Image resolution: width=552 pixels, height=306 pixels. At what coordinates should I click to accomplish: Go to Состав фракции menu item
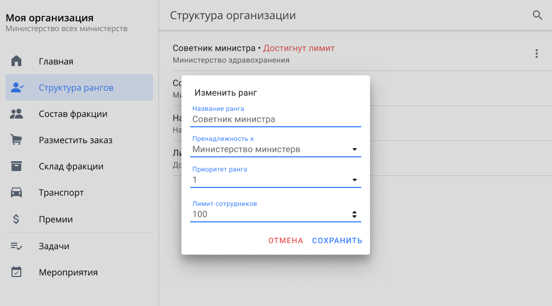pyautogui.click(x=73, y=114)
